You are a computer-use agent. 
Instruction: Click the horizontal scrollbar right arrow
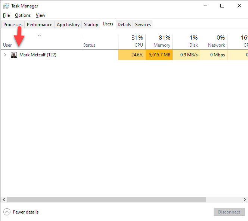click(x=245, y=199)
